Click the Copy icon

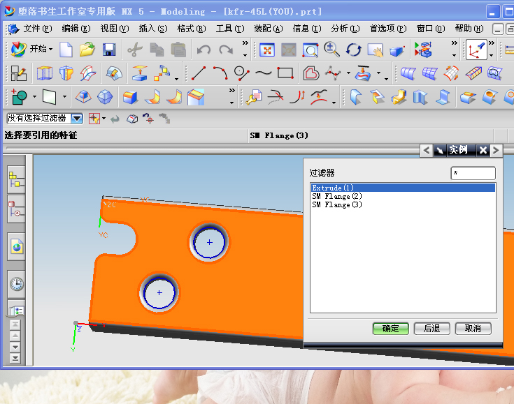(x=157, y=50)
